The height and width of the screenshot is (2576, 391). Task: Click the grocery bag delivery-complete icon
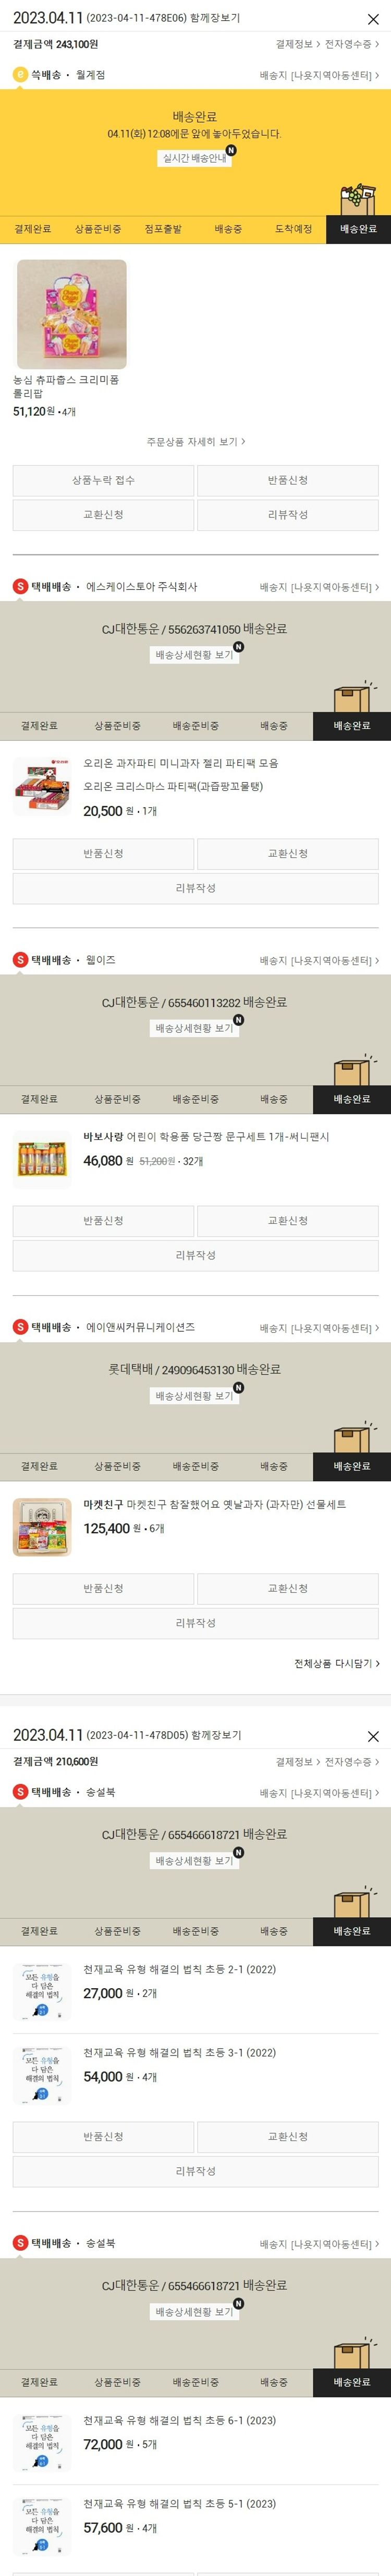[356, 200]
